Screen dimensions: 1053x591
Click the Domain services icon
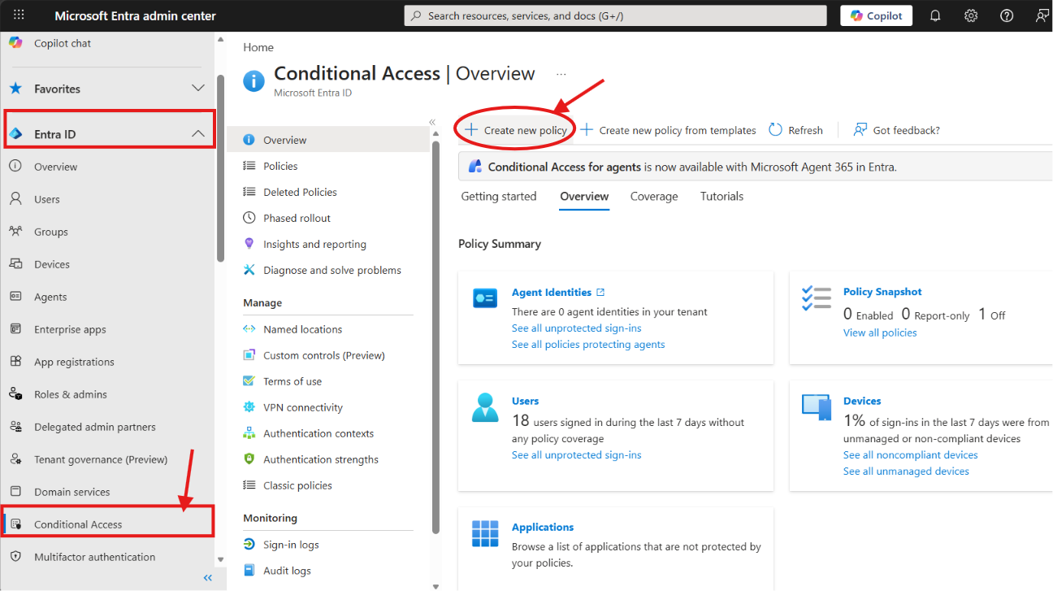15,492
